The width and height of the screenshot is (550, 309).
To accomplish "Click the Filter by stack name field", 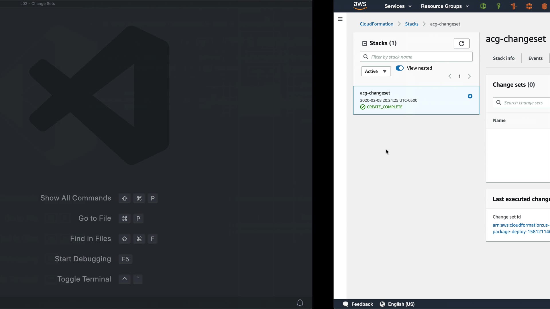I will (420, 57).
